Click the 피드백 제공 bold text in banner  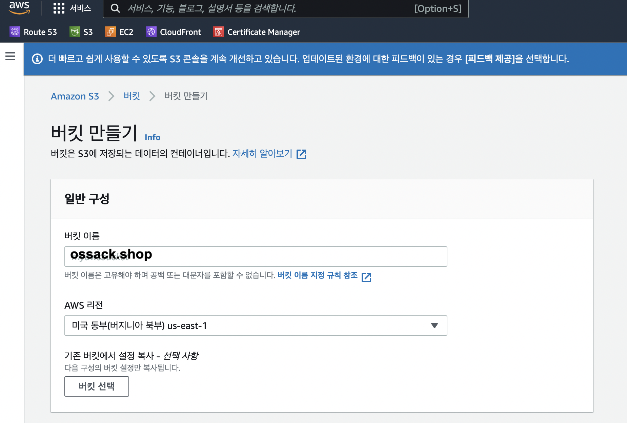click(490, 59)
